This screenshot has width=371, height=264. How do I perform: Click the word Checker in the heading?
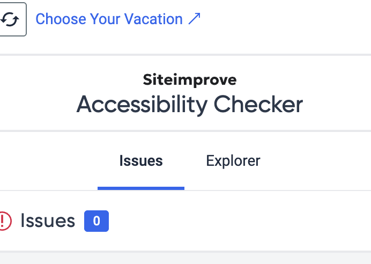pyautogui.click(x=258, y=105)
